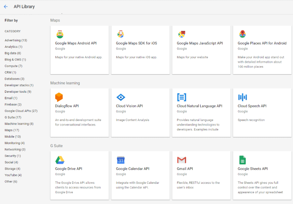Open the Google Places API for Android card

tap(262, 49)
